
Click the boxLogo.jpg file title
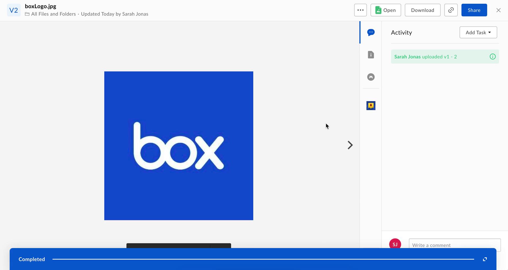coord(40,6)
